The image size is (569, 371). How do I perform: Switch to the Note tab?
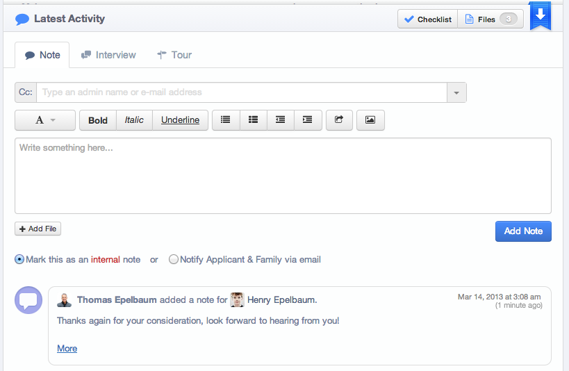click(42, 55)
